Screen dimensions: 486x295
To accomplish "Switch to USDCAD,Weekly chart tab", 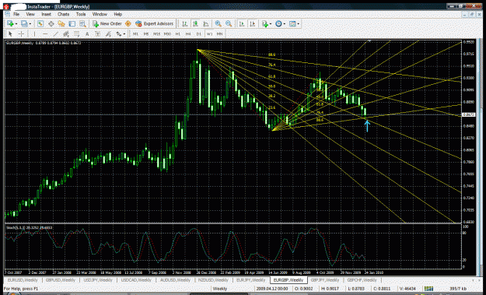I will 136,280.
